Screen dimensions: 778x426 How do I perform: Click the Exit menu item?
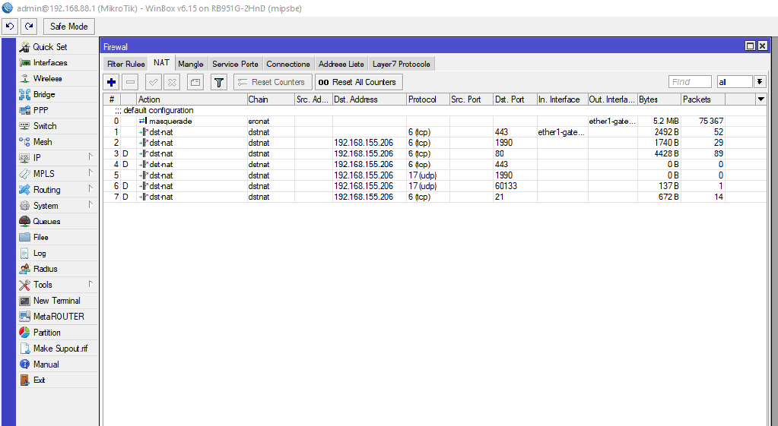pyautogui.click(x=58, y=380)
